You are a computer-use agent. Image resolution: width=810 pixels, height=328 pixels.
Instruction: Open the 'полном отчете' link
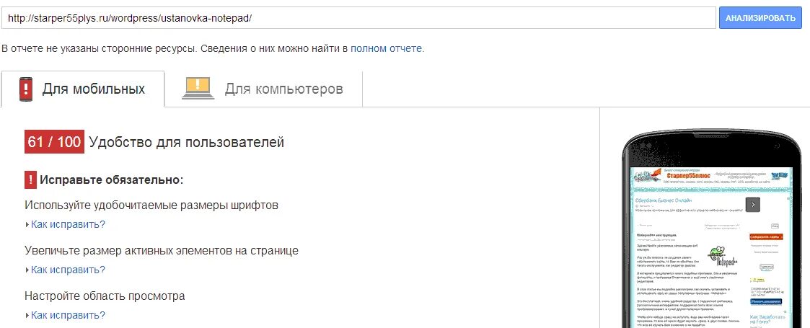coord(387,48)
